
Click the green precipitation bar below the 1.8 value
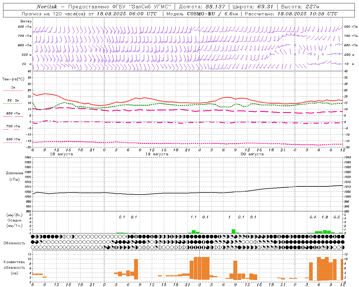coord(325,232)
